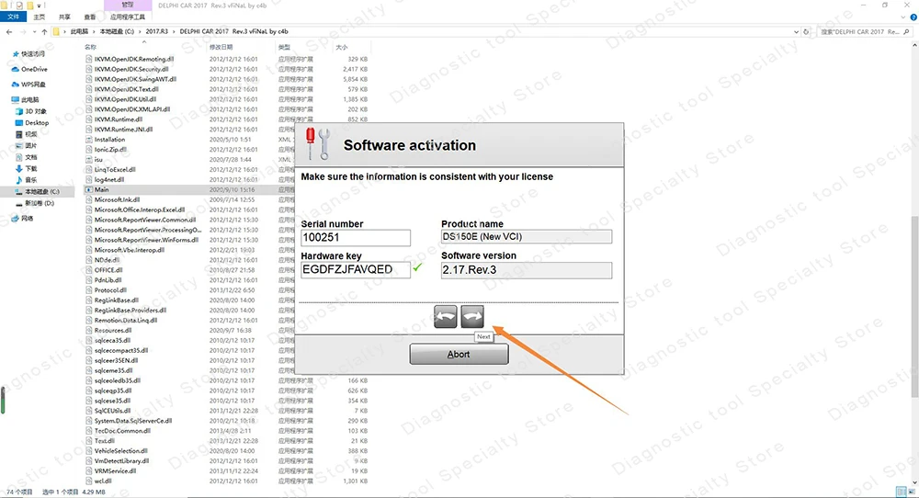This screenshot has width=919, height=498.
Task: Select the file TecDoc.Common.dll
Action: pos(122,431)
